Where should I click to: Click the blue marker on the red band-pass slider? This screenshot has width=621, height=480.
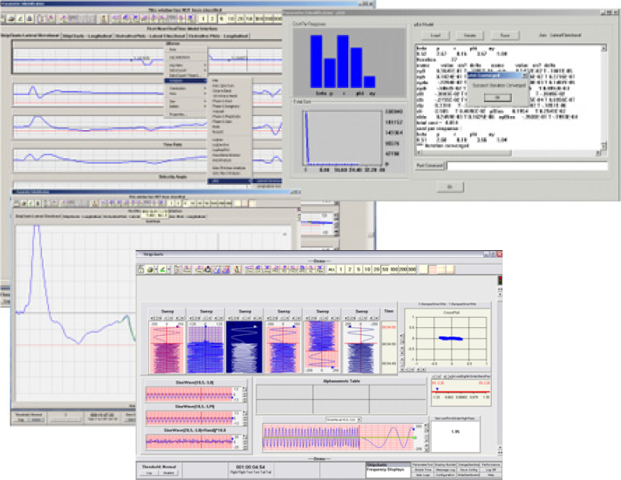tap(437, 390)
